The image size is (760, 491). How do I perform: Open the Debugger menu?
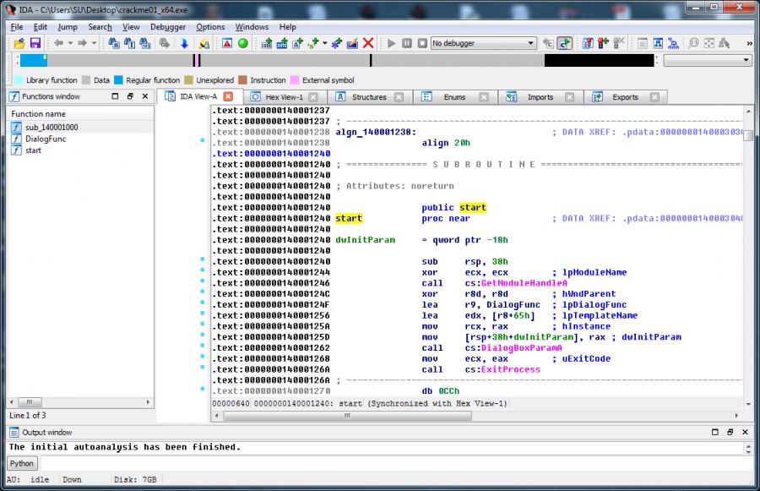[x=167, y=27]
